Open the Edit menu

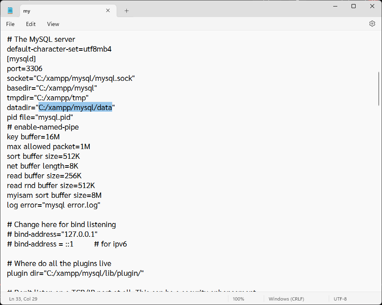(31, 24)
